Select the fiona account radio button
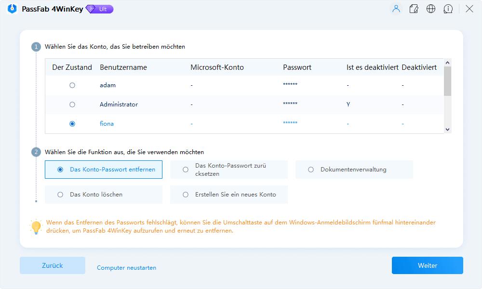The image size is (482, 289). click(72, 123)
